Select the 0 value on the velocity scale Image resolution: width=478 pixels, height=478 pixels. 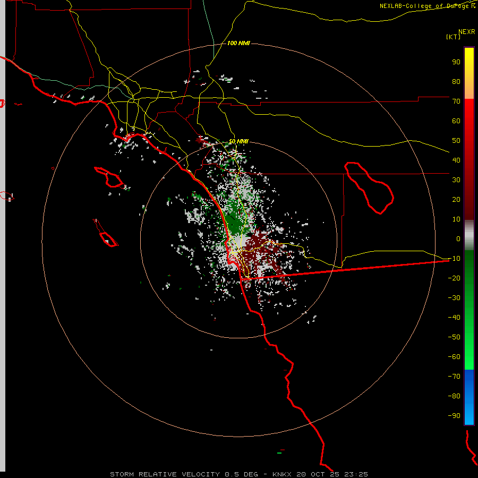pos(458,239)
